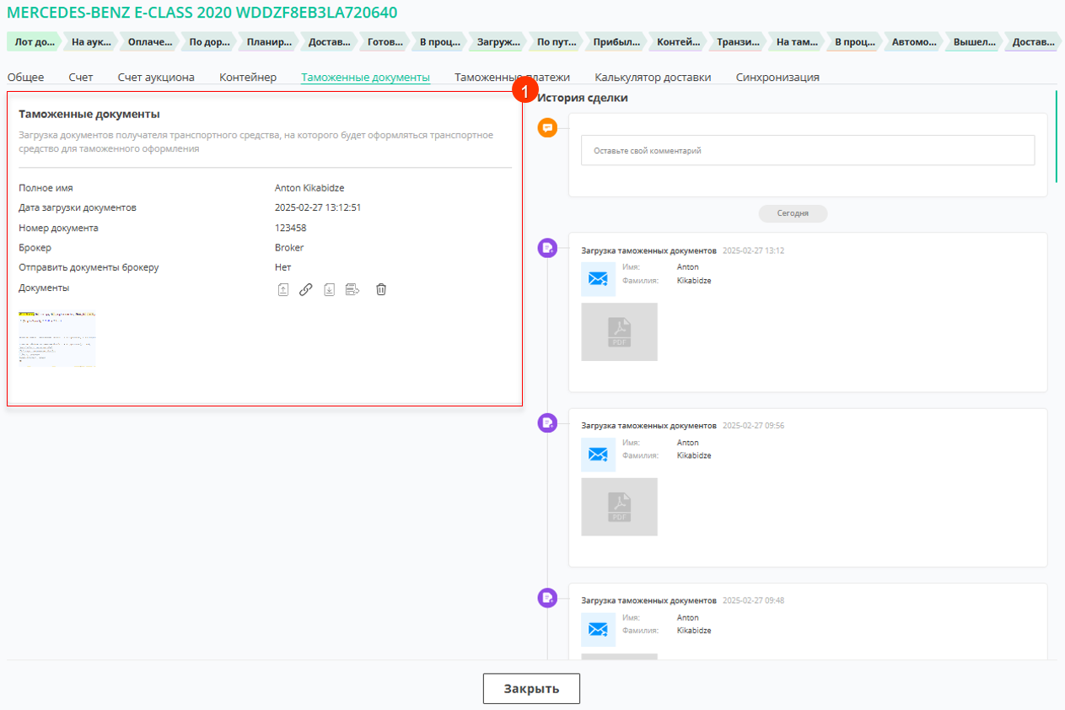
Task: Select the 'По дор...' stage
Action: tap(210, 41)
